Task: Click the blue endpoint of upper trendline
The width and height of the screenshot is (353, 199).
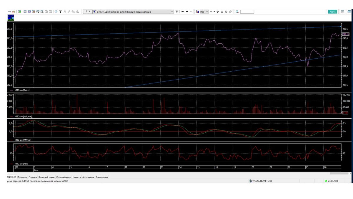Action: pos(341,27)
